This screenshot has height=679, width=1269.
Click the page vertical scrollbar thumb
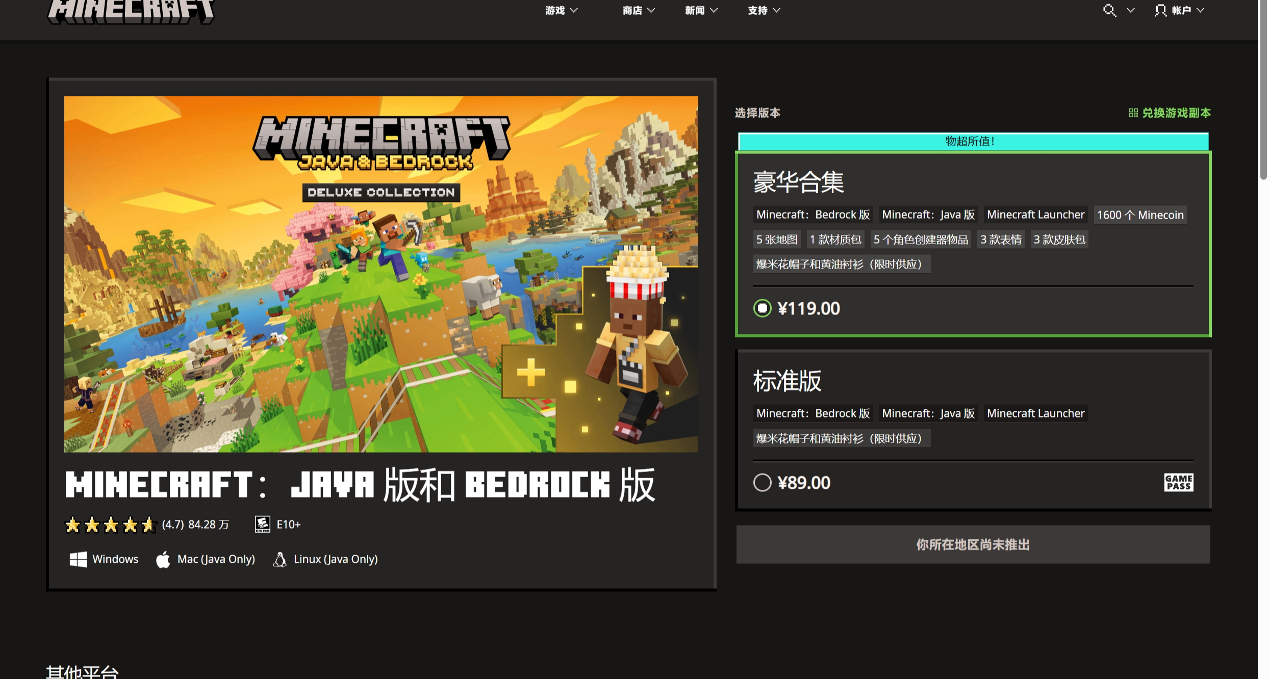(x=1263, y=89)
